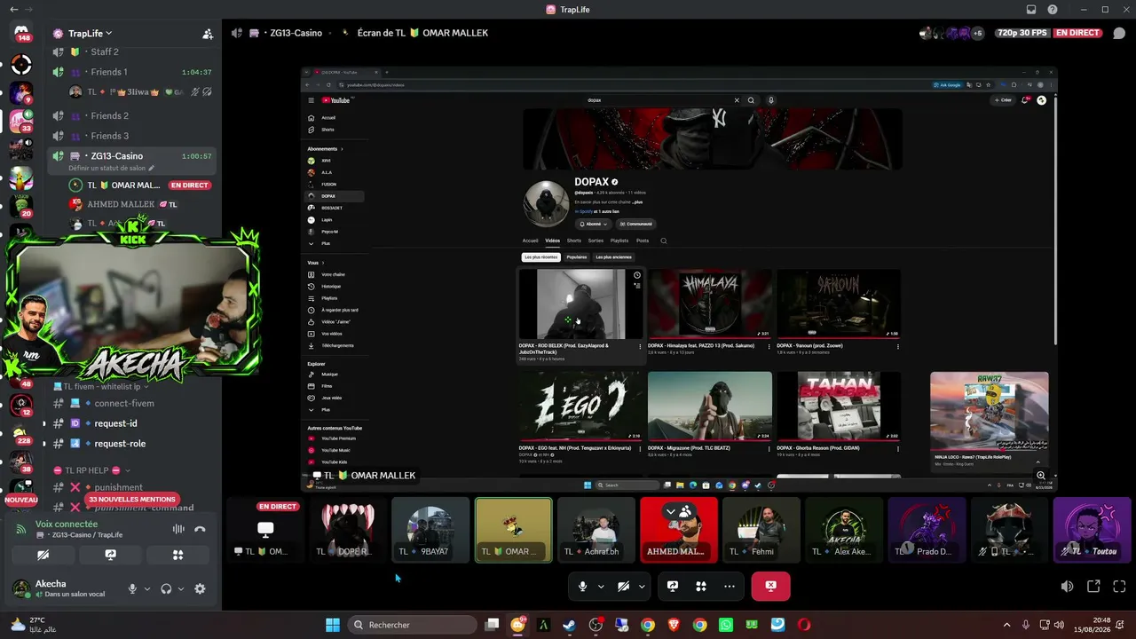This screenshot has width=1136, height=639.
Task: Collapse the TL RP HELP category
Action: [x=91, y=470]
